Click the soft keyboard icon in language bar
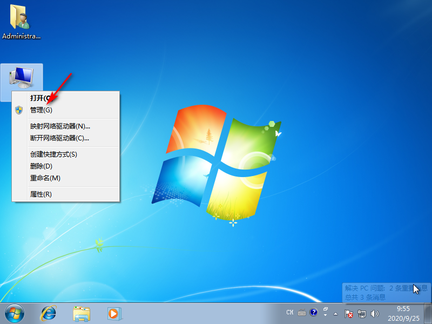Image resolution: width=432 pixels, height=324 pixels. coord(301,313)
